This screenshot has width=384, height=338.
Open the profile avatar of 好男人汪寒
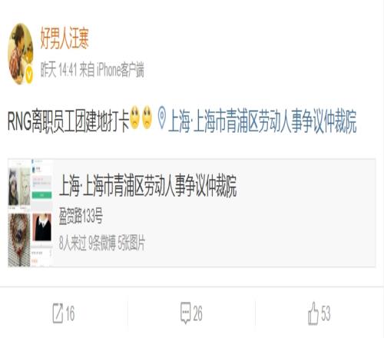tap(21, 54)
